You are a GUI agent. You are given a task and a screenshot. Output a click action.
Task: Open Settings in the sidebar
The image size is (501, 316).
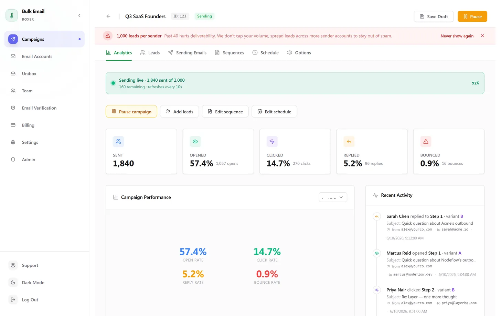(x=44, y=142)
